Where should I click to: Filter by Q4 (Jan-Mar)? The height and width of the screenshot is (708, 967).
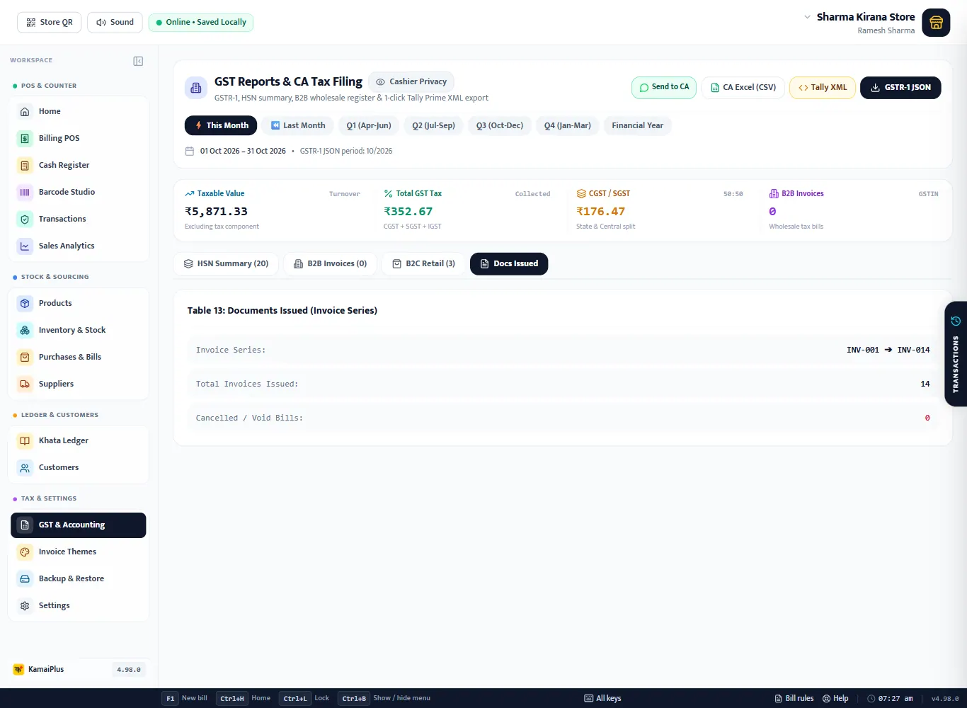click(x=568, y=125)
